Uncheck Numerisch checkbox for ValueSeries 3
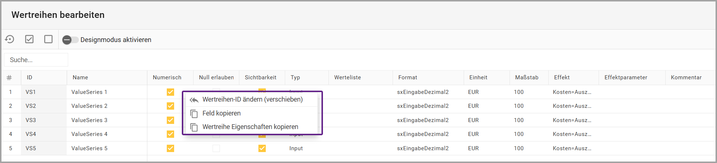The width and height of the screenshot is (717, 163). 170,120
